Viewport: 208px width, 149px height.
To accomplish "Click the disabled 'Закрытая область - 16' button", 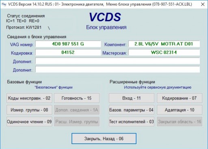I will pyautogui.click(x=180, y=122).
